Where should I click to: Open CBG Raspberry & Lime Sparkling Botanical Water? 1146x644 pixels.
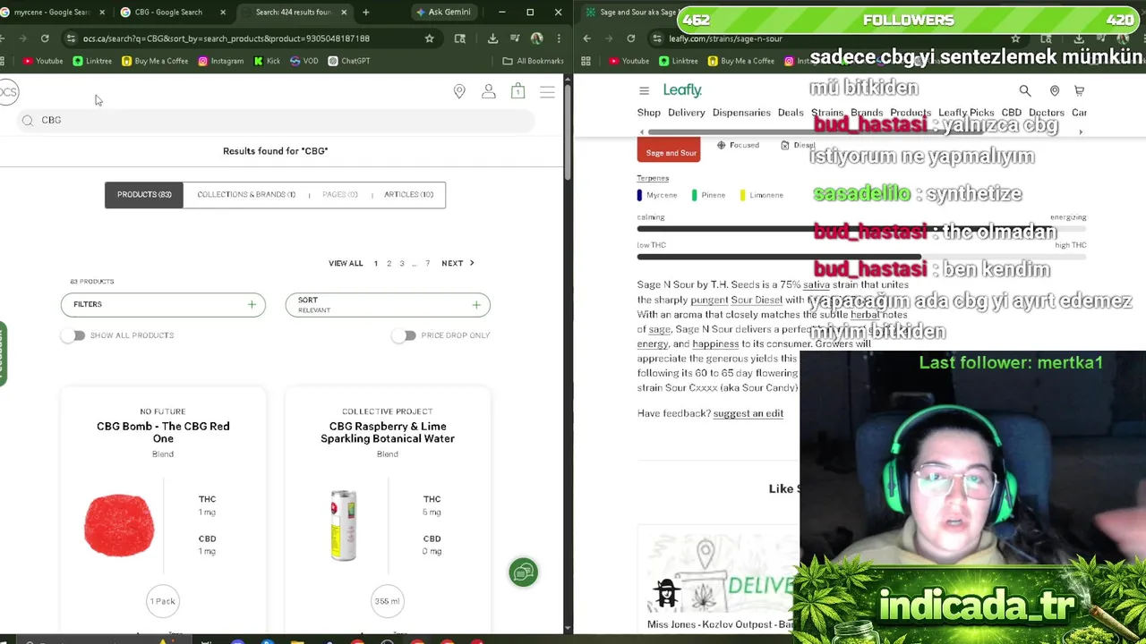click(x=388, y=432)
